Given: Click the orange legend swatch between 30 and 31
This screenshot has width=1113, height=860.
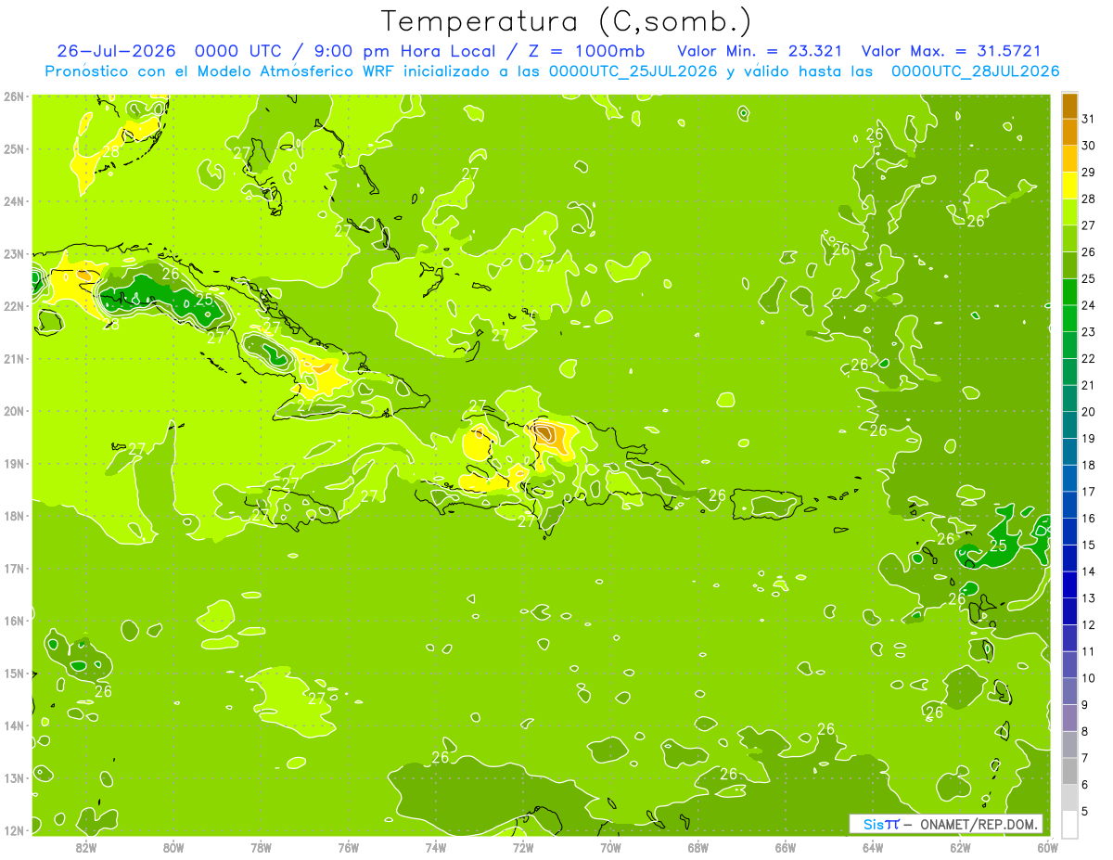Looking at the screenshot, I should [x=1069, y=132].
